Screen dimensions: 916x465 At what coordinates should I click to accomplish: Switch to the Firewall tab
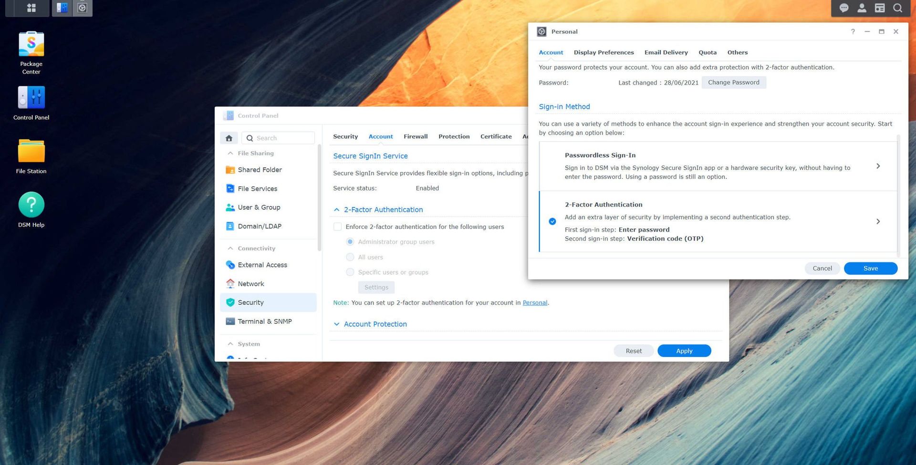point(415,136)
